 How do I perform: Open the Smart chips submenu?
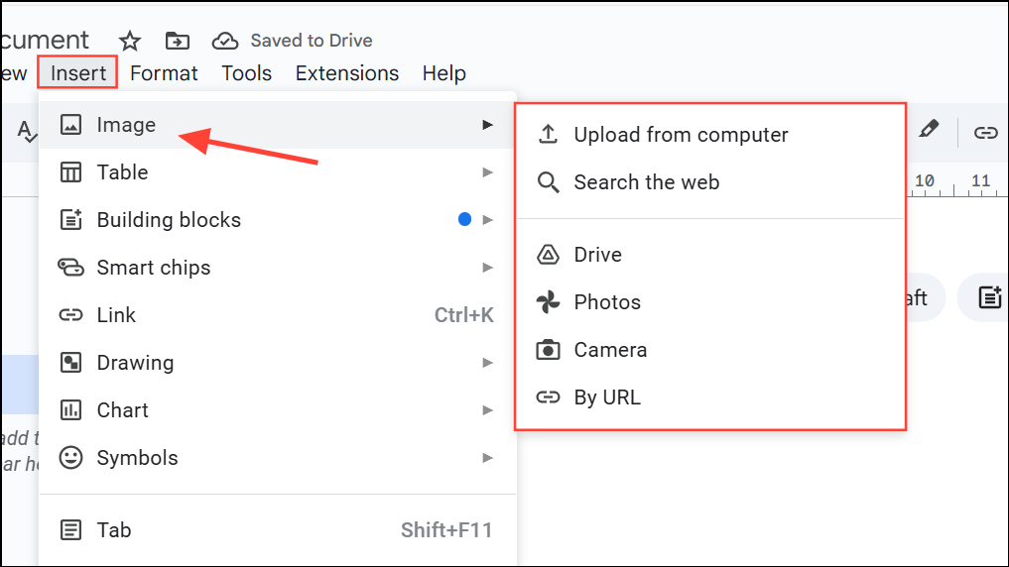pyautogui.click(x=154, y=268)
